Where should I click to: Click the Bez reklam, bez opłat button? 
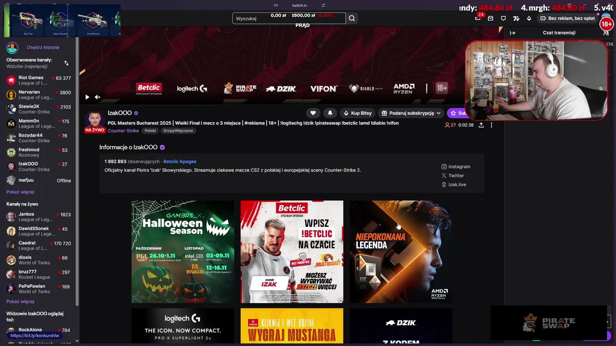click(567, 18)
